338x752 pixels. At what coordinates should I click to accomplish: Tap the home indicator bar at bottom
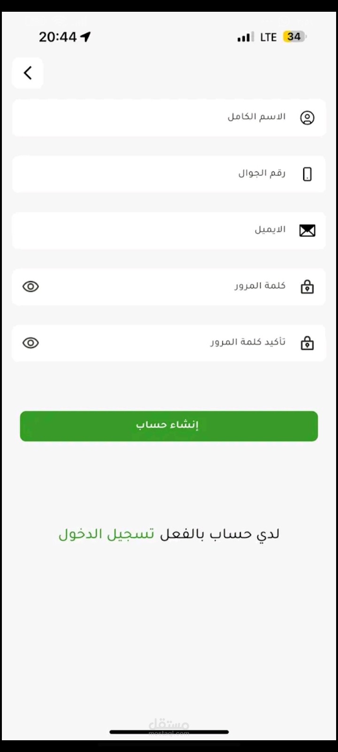click(x=169, y=732)
